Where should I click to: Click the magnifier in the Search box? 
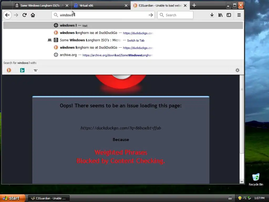click(162, 15)
